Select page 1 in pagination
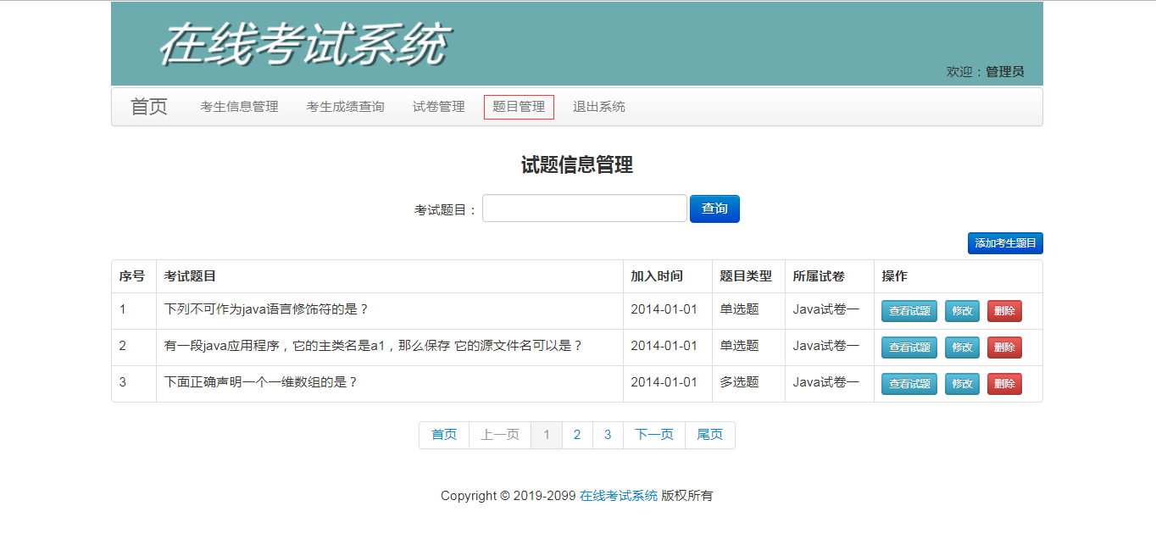1156x556 pixels. coord(547,435)
